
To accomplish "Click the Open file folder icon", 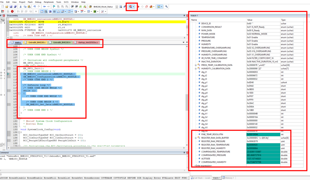I will click(7, 7).
